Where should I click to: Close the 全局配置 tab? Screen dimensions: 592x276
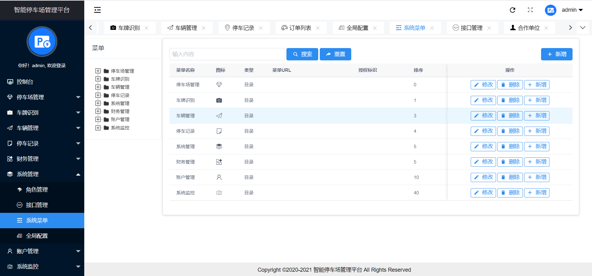click(x=375, y=28)
